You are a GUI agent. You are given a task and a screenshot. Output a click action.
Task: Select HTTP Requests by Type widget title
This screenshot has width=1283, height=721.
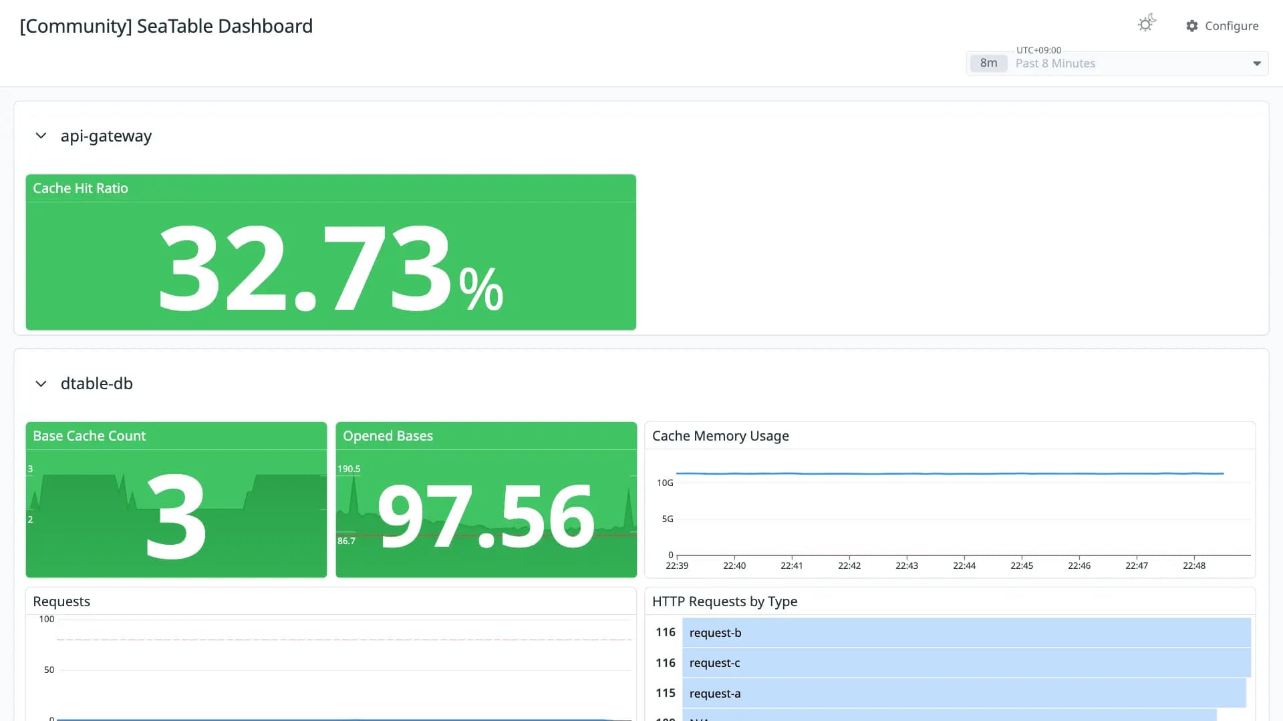pyautogui.click(x=724, y=602)
